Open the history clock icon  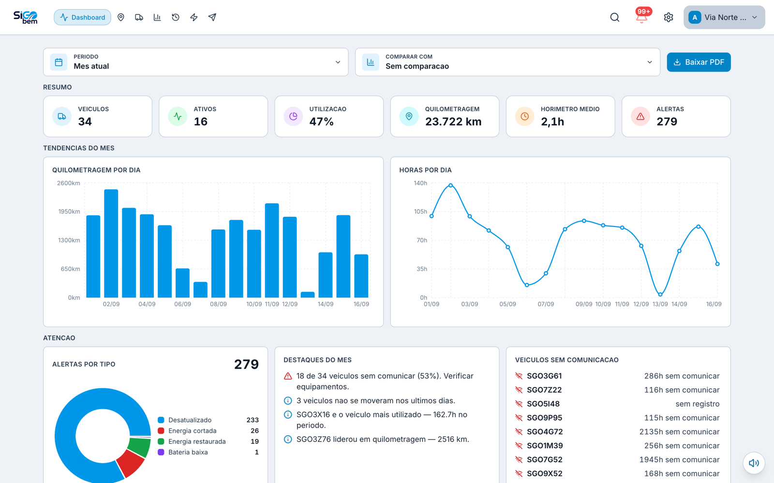coord(176,17)
